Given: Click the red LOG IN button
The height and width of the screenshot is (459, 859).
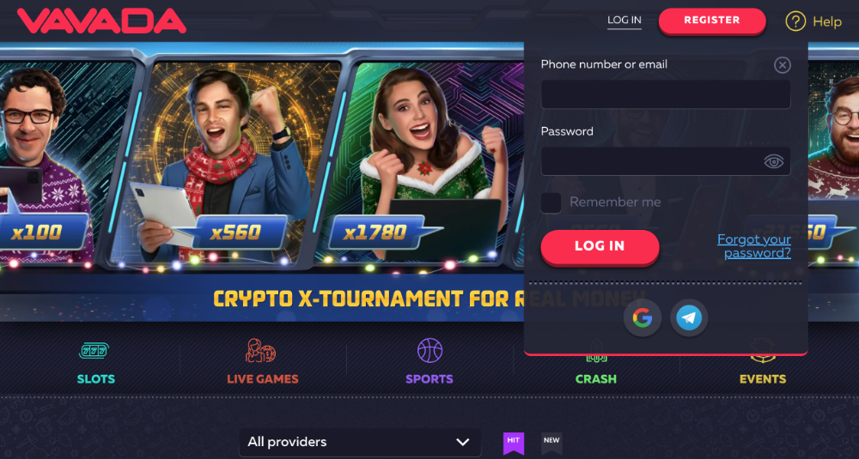Looking at the screenshot, I should pos(600,247).
